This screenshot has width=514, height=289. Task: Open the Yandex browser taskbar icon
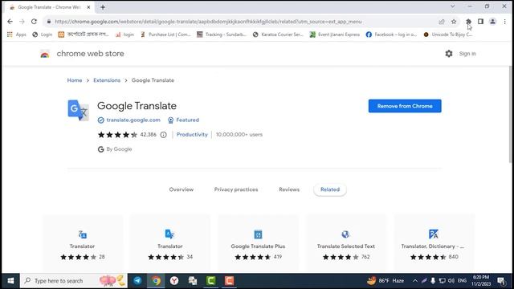[x=174, y=281]
